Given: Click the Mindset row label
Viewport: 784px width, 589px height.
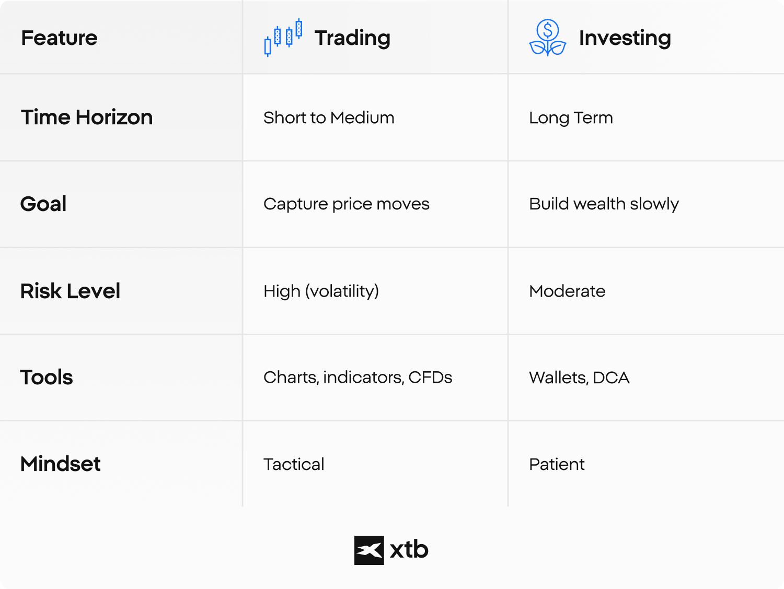Looking at the screenshot, I should coord(60,464).
